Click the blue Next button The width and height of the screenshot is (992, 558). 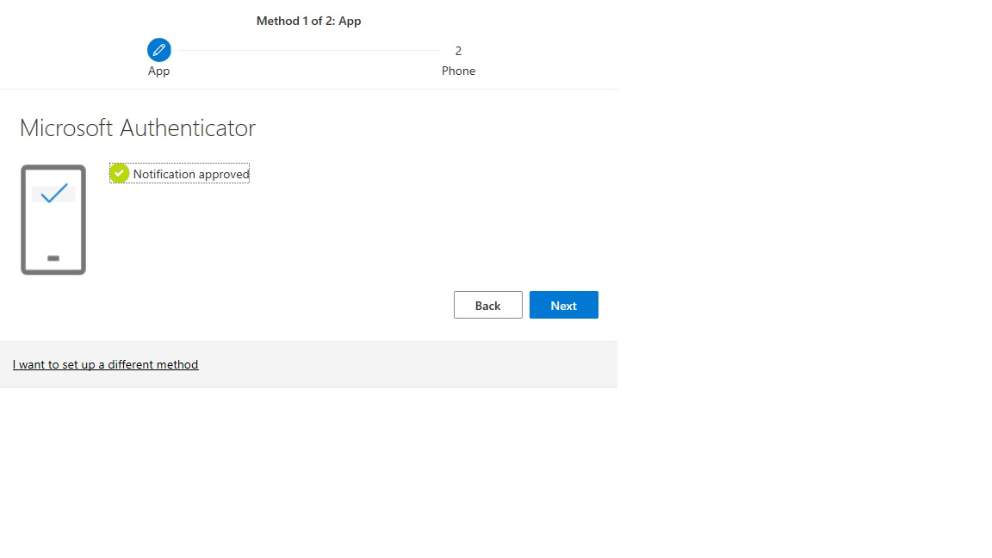point(564,305)
